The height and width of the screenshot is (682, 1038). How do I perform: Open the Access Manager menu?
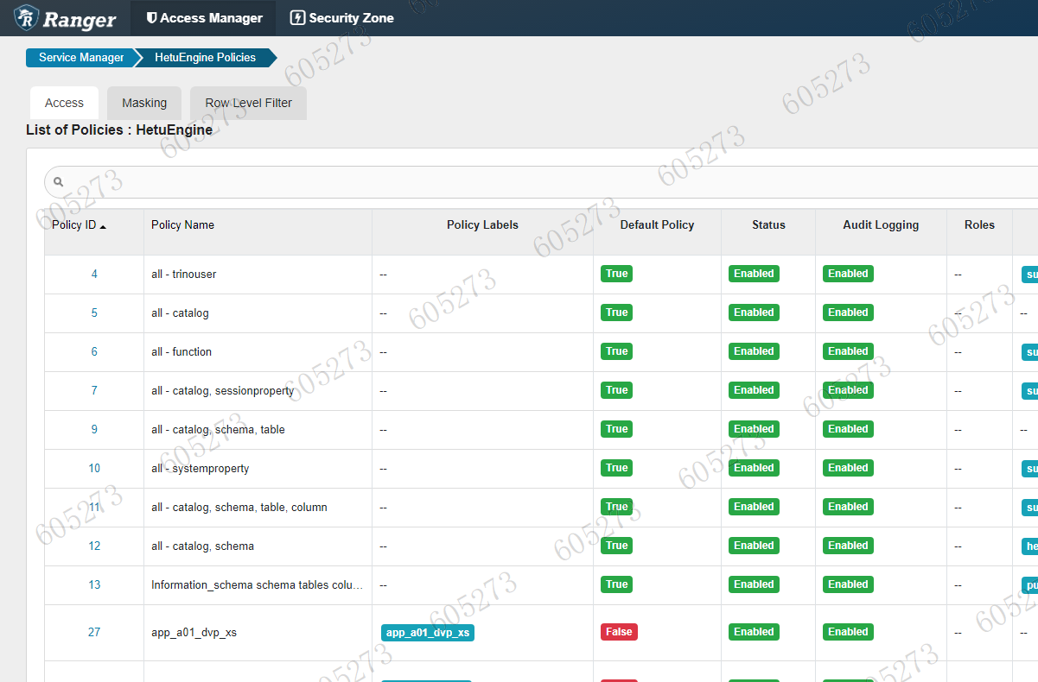(204, 18)
